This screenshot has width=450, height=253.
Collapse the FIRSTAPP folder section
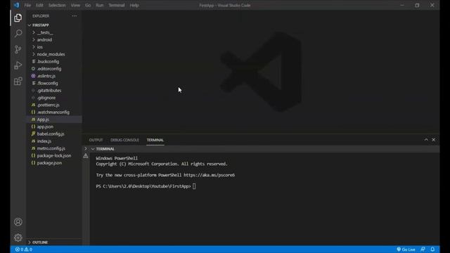pyautogui.click(x=54, y=25)
